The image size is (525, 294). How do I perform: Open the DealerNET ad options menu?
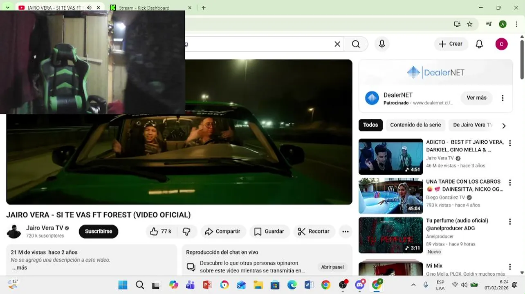[x=503, y=98]
